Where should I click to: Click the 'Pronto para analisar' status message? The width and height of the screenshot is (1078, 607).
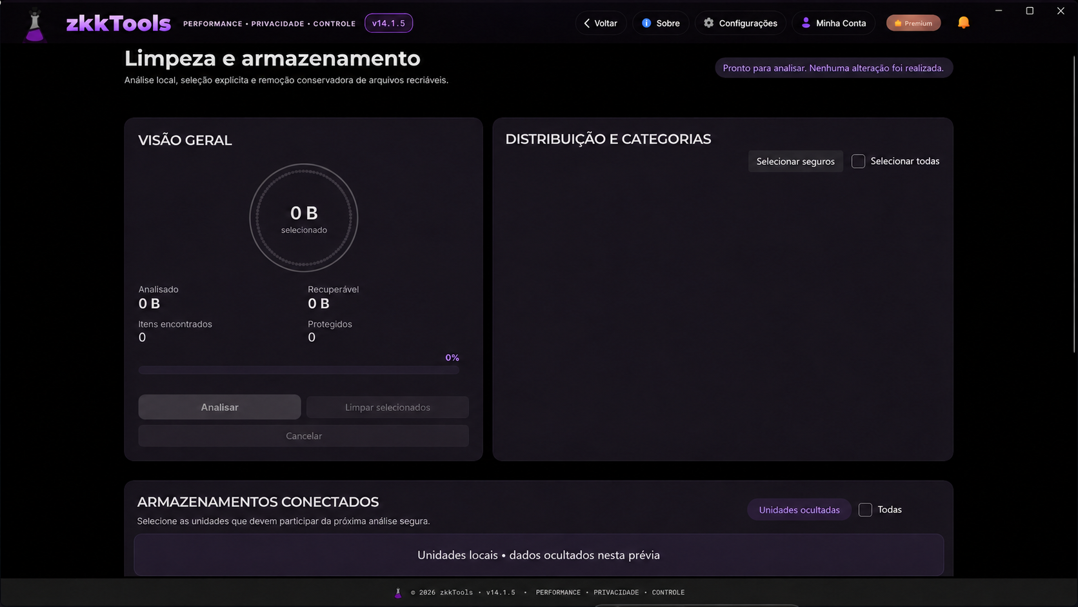833,68
